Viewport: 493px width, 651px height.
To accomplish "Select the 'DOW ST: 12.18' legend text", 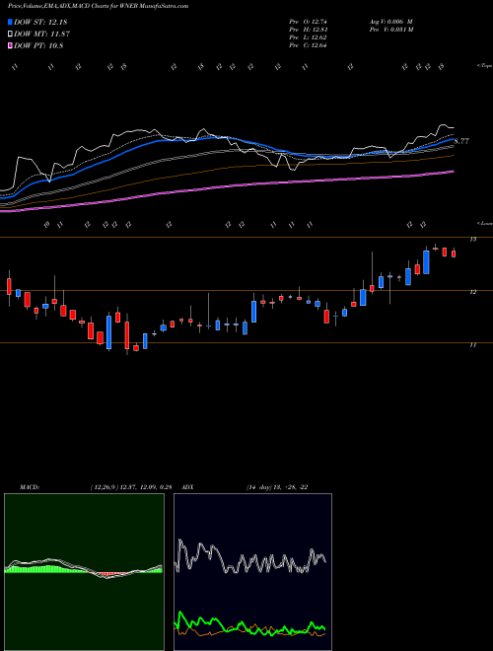I will tap(40, 22).
